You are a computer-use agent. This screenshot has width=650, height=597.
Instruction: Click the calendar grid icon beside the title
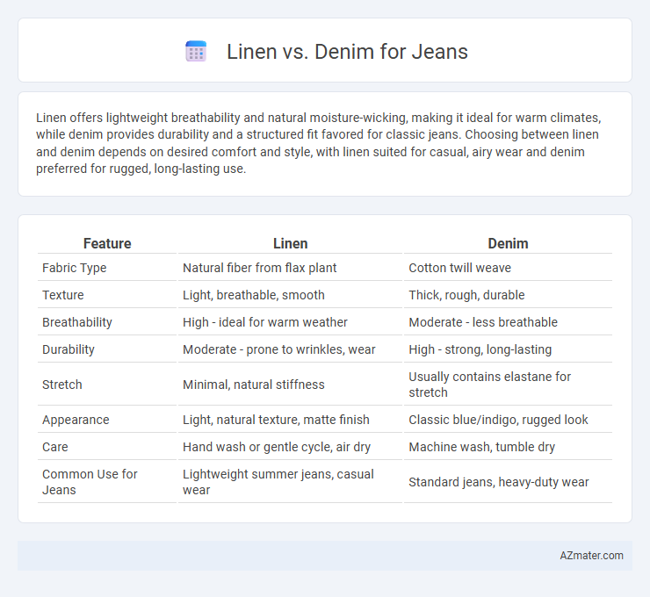(x=196, y=52)
